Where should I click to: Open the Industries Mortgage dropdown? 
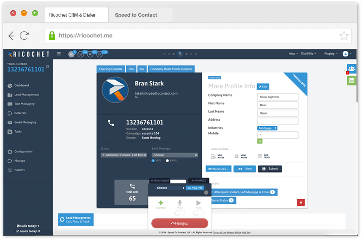(267, 128)
